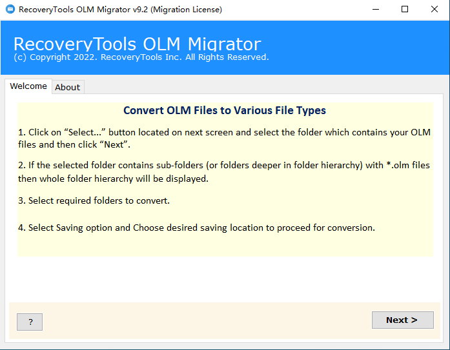Open the About tab
The image size is (450, 350).
(68, 87)
